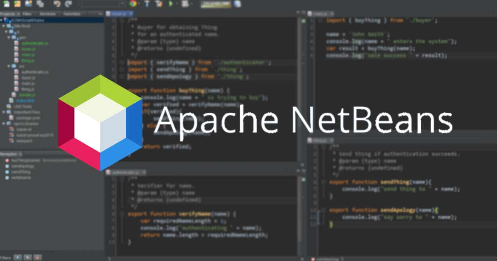
Task: Collapse the npm Libraries tree node
Action: pos(4,123)
